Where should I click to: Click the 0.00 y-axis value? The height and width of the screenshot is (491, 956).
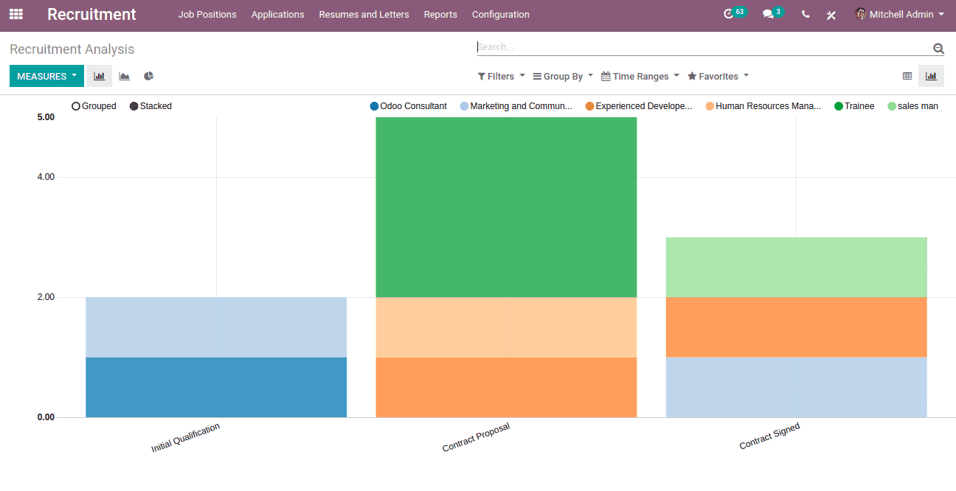coord(46,417)
